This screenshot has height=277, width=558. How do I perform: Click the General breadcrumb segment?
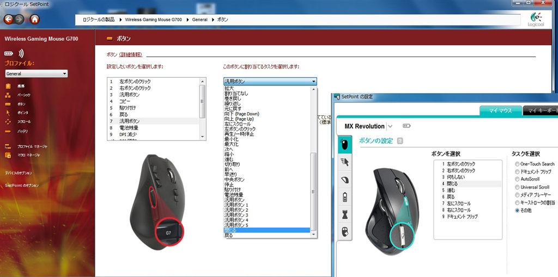click(x=199, y=20)
